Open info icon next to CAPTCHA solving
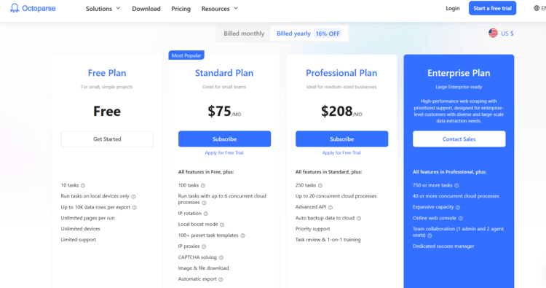The image size is (546, 288). point(221,257)
